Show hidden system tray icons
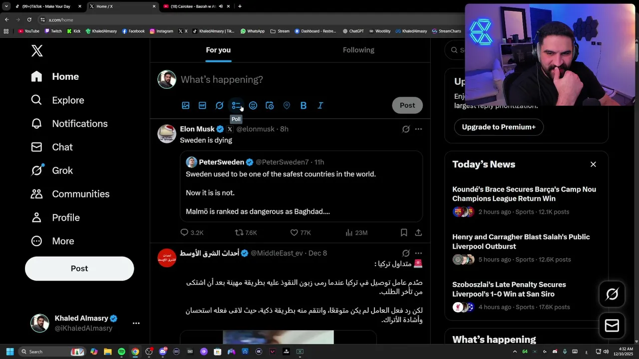639x359 pixels. [x=515, y=352]
